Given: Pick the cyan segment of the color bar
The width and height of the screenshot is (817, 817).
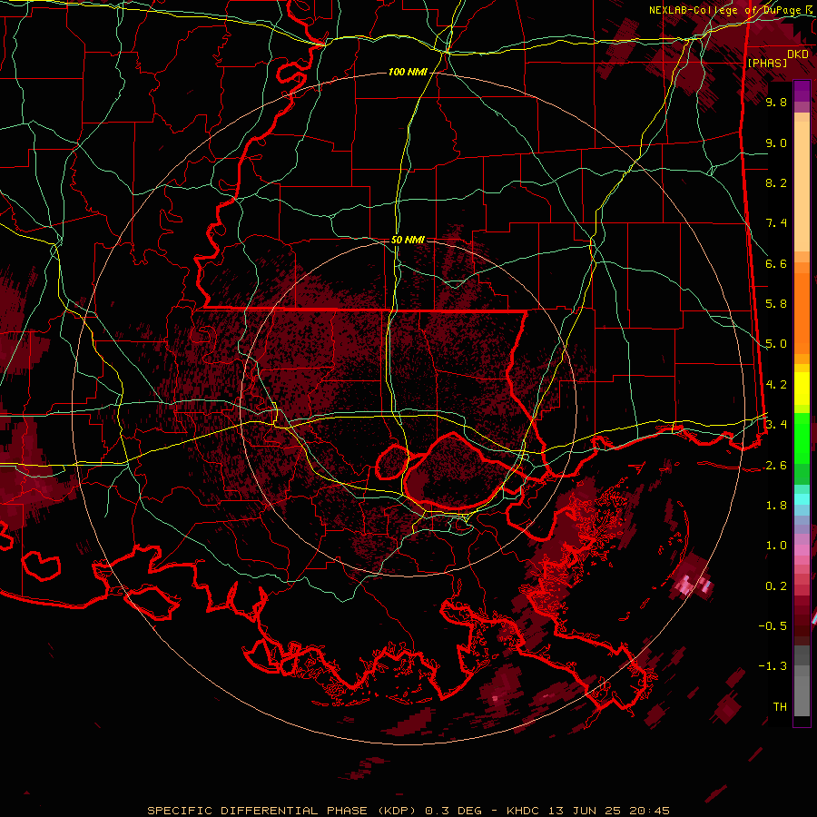Looking at the screenshot, I should click(x=802, y=499).
